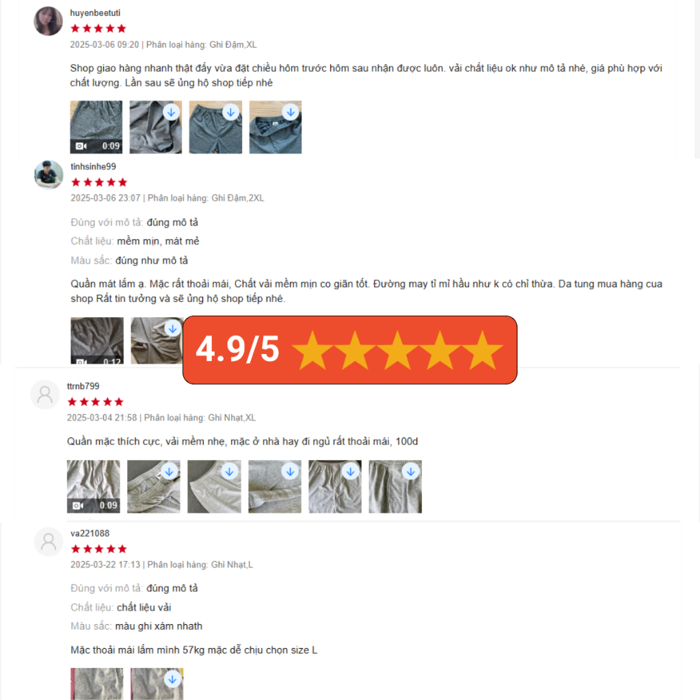Download second photo in va221088's review

point(172,679)
